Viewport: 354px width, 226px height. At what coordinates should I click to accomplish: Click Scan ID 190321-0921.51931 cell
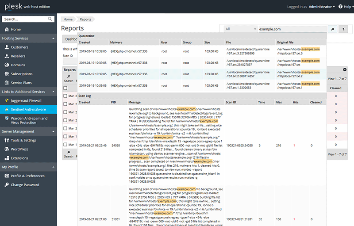239,219
